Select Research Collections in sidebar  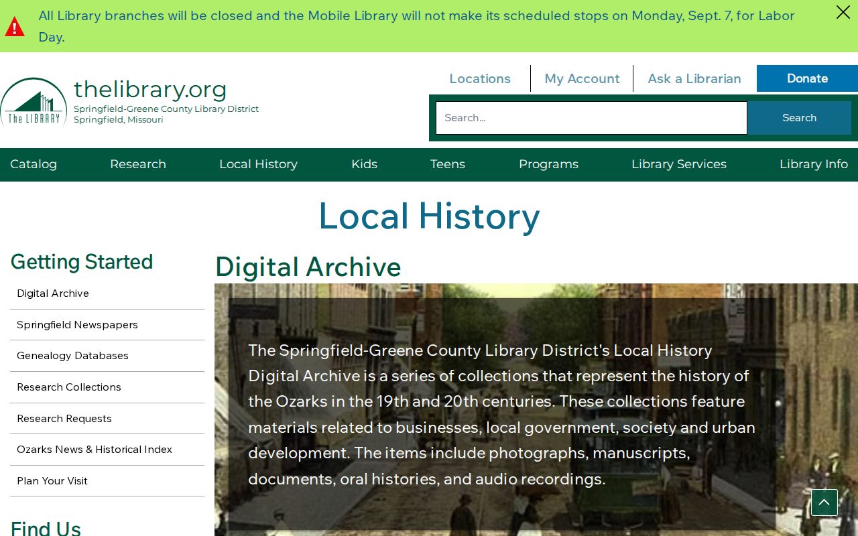[x=107, y=387]
